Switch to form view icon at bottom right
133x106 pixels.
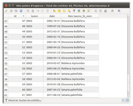[123, 100]
